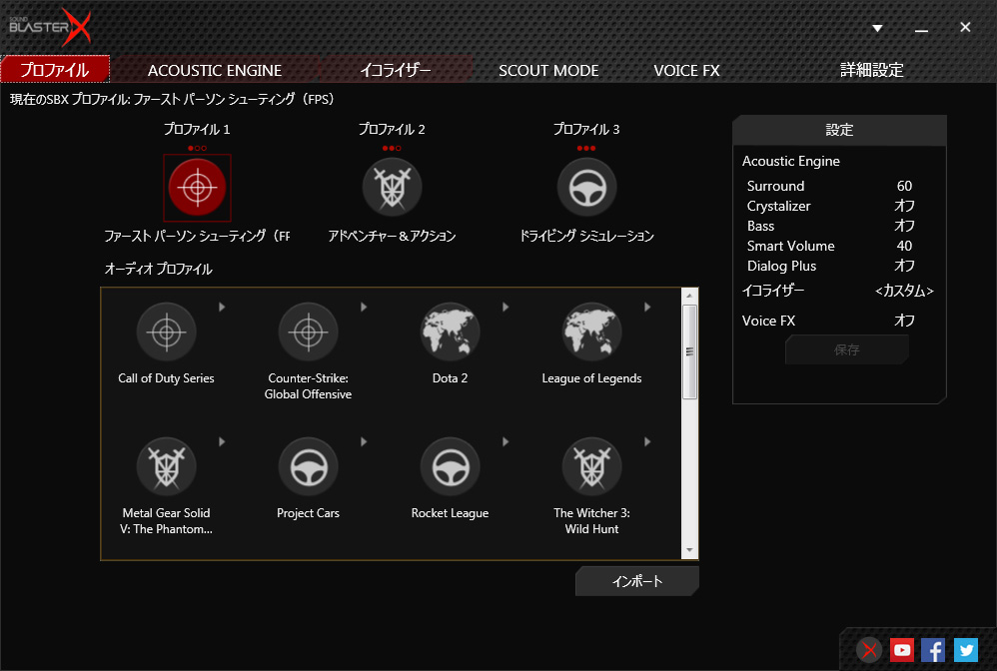Screen dimensions: 997x671
Task: Click the audio profile list scrollbar thumb
Action: tap(689, 351)
